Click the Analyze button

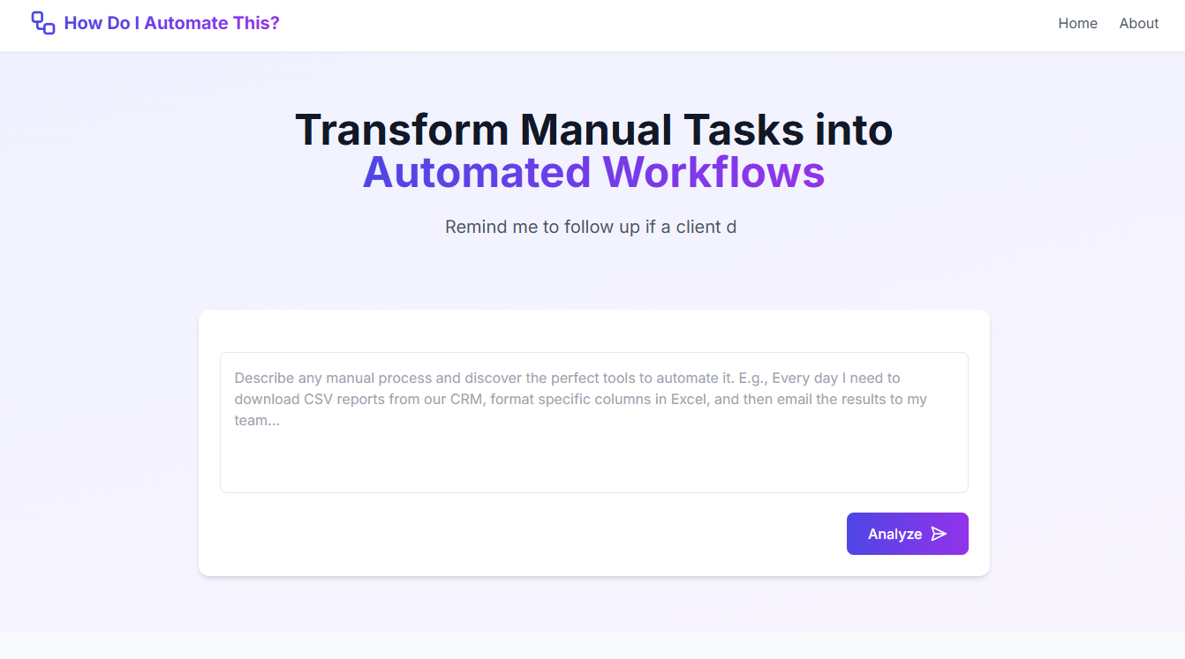click(907, 534)
